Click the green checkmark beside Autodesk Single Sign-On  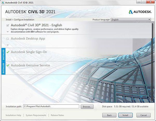[x=8, y=52]
